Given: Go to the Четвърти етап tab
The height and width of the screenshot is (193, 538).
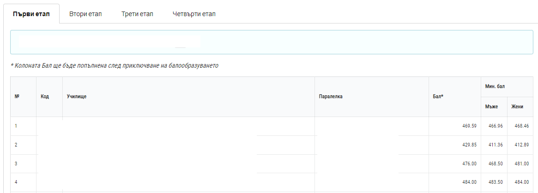Looking at the screenshot, I should (x=194, y=14).
